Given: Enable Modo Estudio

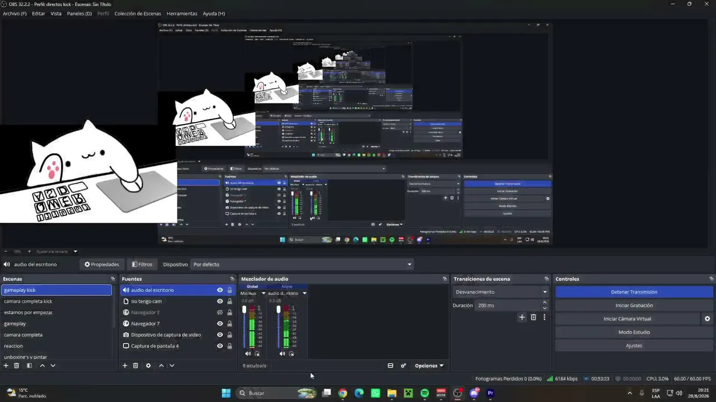Looking at the screenshot, I should (634, 332).
